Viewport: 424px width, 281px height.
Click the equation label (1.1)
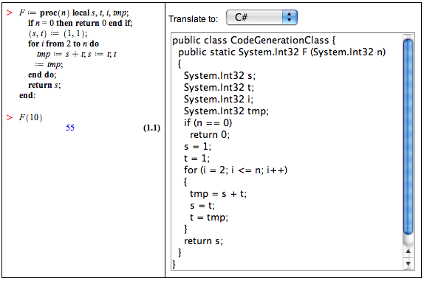(151, 128)
